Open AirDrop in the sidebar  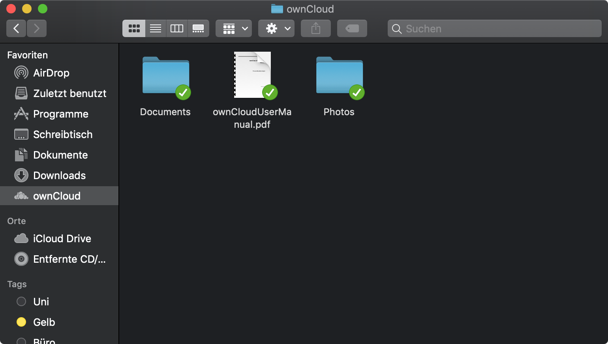[x=59, y=73]
